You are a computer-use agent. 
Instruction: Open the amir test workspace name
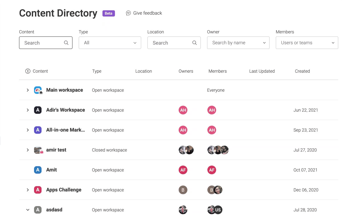coord(56,150)
